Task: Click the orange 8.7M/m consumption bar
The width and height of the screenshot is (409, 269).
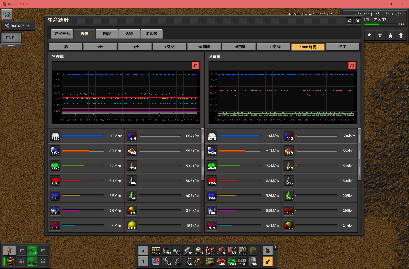Action: 240,151
